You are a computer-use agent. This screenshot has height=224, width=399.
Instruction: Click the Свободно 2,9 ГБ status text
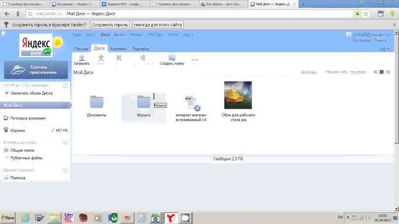point(228,159)
